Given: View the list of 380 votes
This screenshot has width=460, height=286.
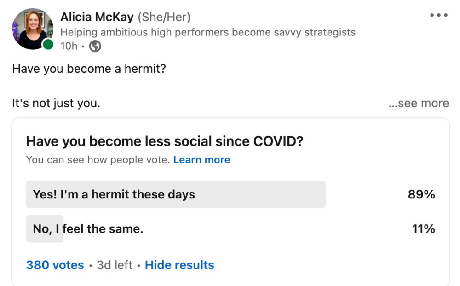Looking at the screenshot, I should [55, 265].
